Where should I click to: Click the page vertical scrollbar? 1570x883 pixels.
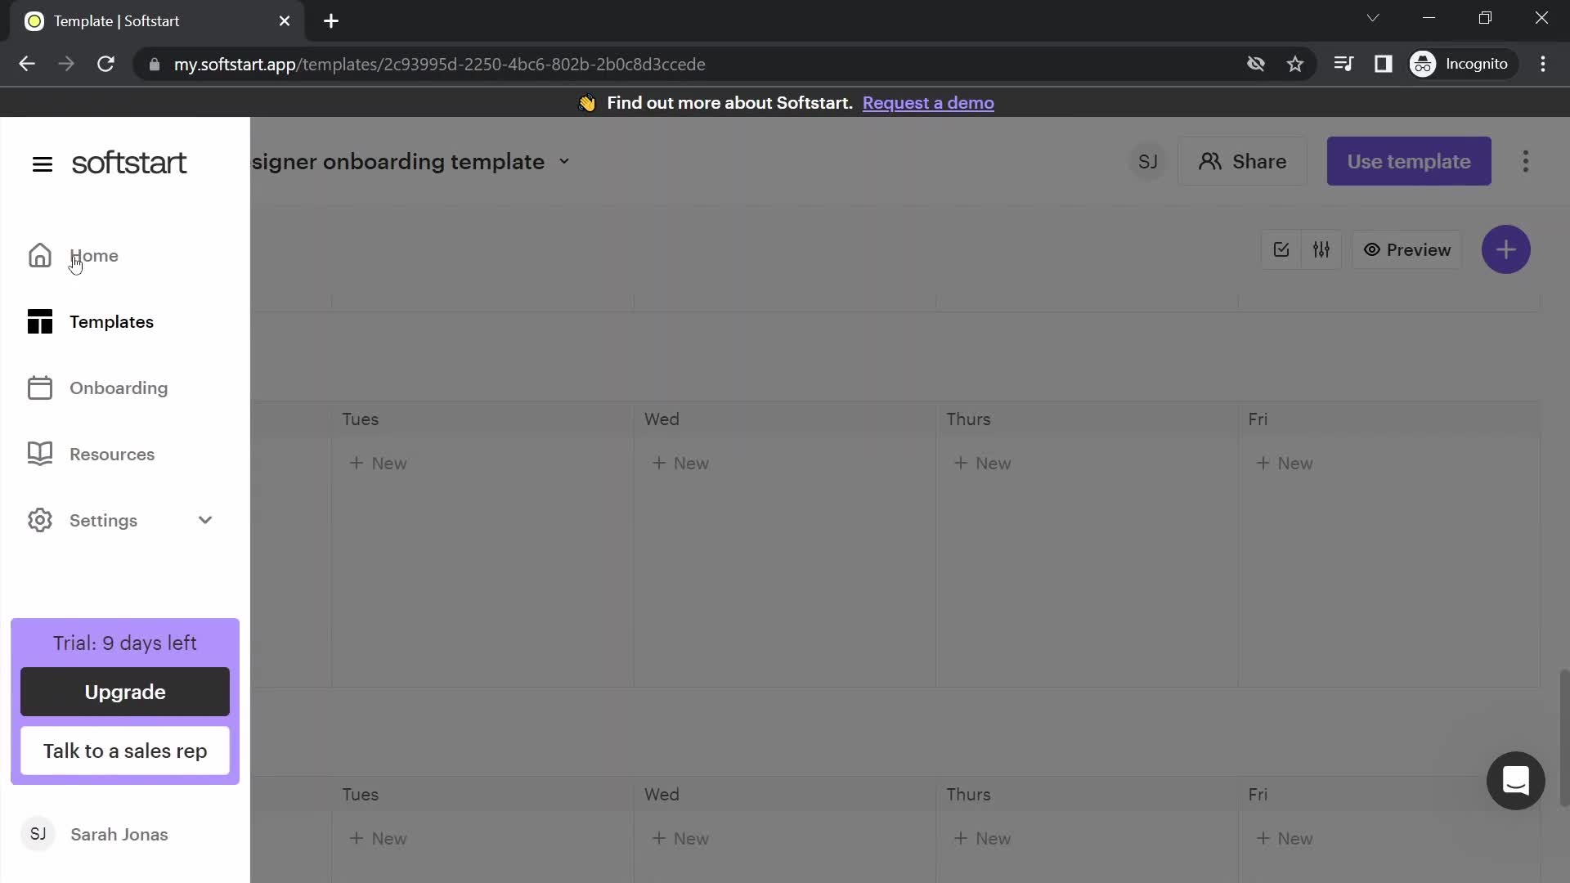[x=1563, y=738]
